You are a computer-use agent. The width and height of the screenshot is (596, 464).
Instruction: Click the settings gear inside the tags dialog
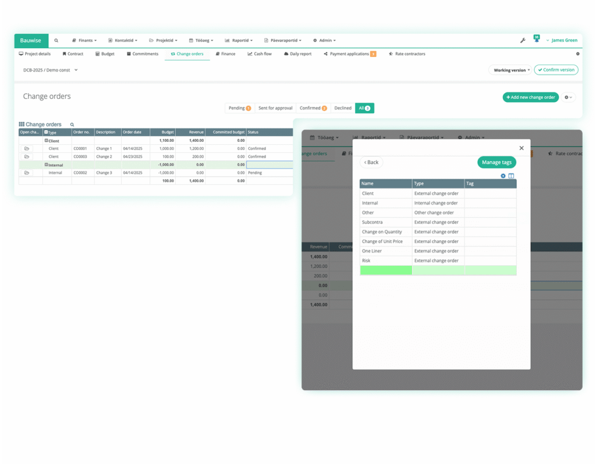(x=503, y=176)
